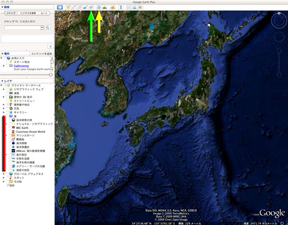Viewport: 288px width, 225px height.
Task: Expand the 天気 layer arrow
Action: [4, 108]
